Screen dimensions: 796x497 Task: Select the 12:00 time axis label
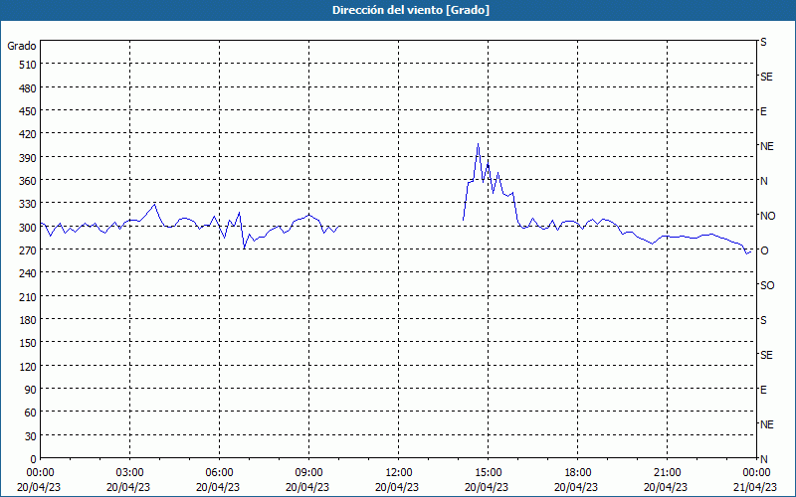(x=399, y=473)
